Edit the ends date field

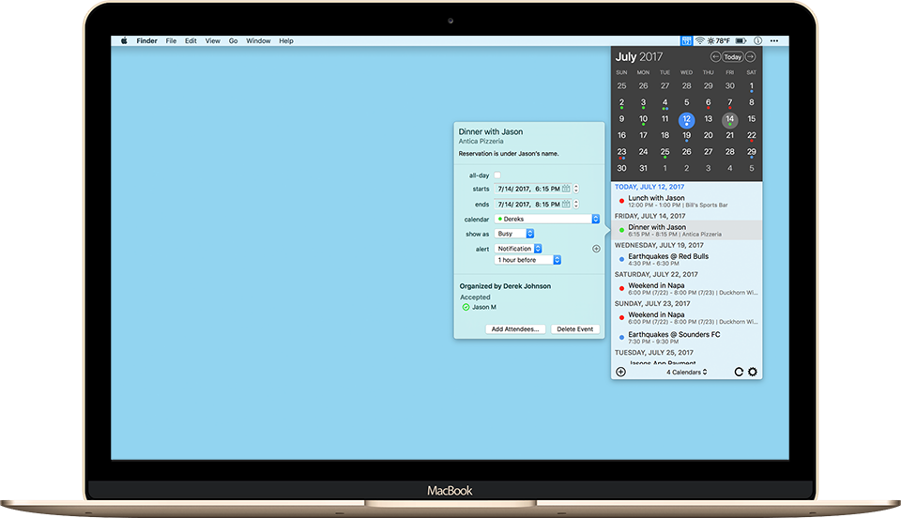coord(532,204)
